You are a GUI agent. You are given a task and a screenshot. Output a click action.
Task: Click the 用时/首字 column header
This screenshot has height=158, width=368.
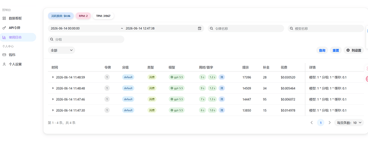pos(206,68)
